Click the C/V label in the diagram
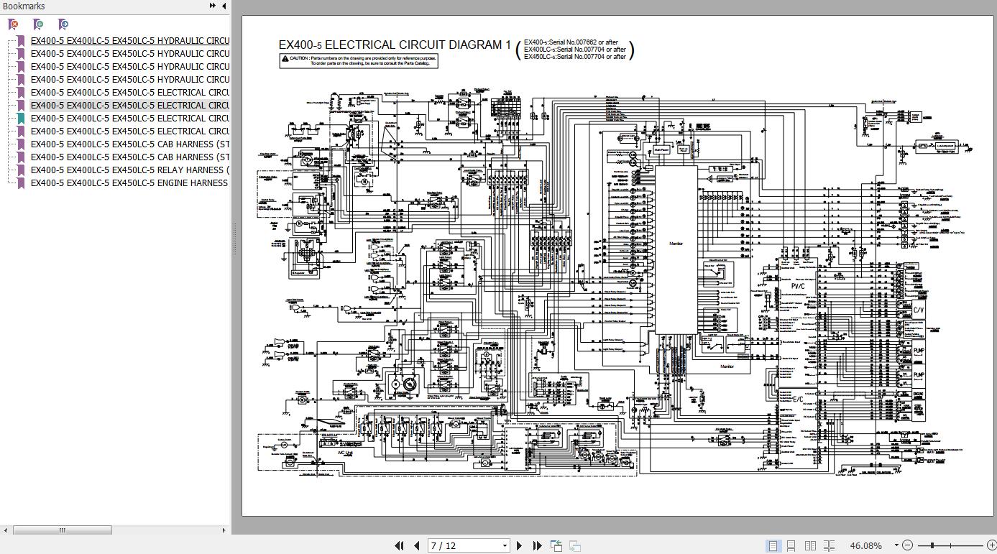 (x=918, y=310)
